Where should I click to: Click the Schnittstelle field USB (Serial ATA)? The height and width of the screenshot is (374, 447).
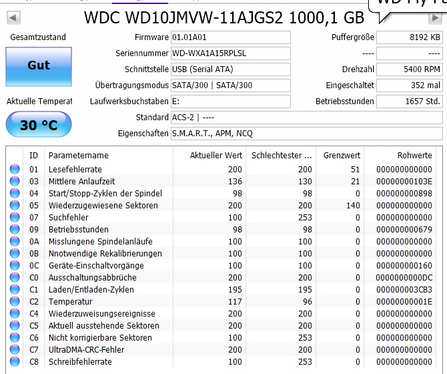click(231, 69)
